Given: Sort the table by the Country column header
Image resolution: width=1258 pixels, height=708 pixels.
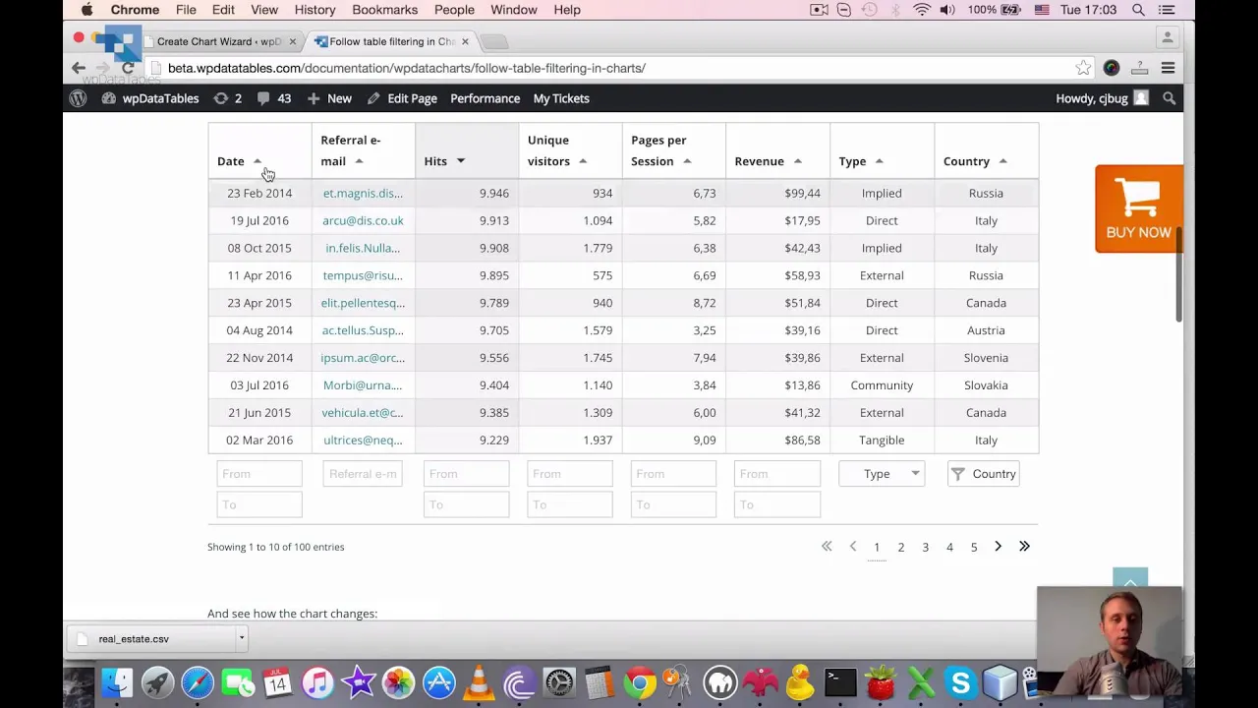Looking at the screenshot, I should click(986, 150).
